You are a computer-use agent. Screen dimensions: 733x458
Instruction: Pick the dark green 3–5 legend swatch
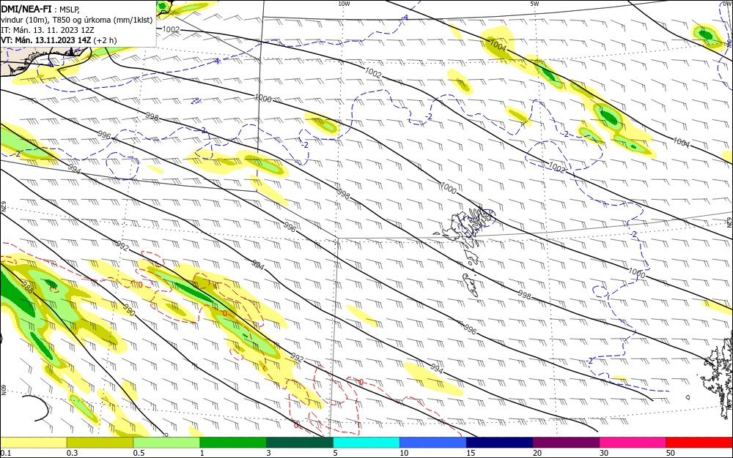tap(300, 443)
